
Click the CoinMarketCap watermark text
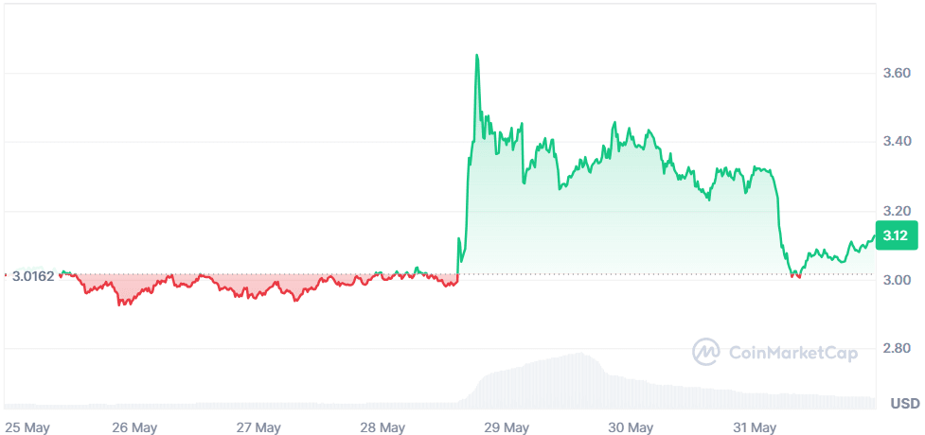coord(793,354)
